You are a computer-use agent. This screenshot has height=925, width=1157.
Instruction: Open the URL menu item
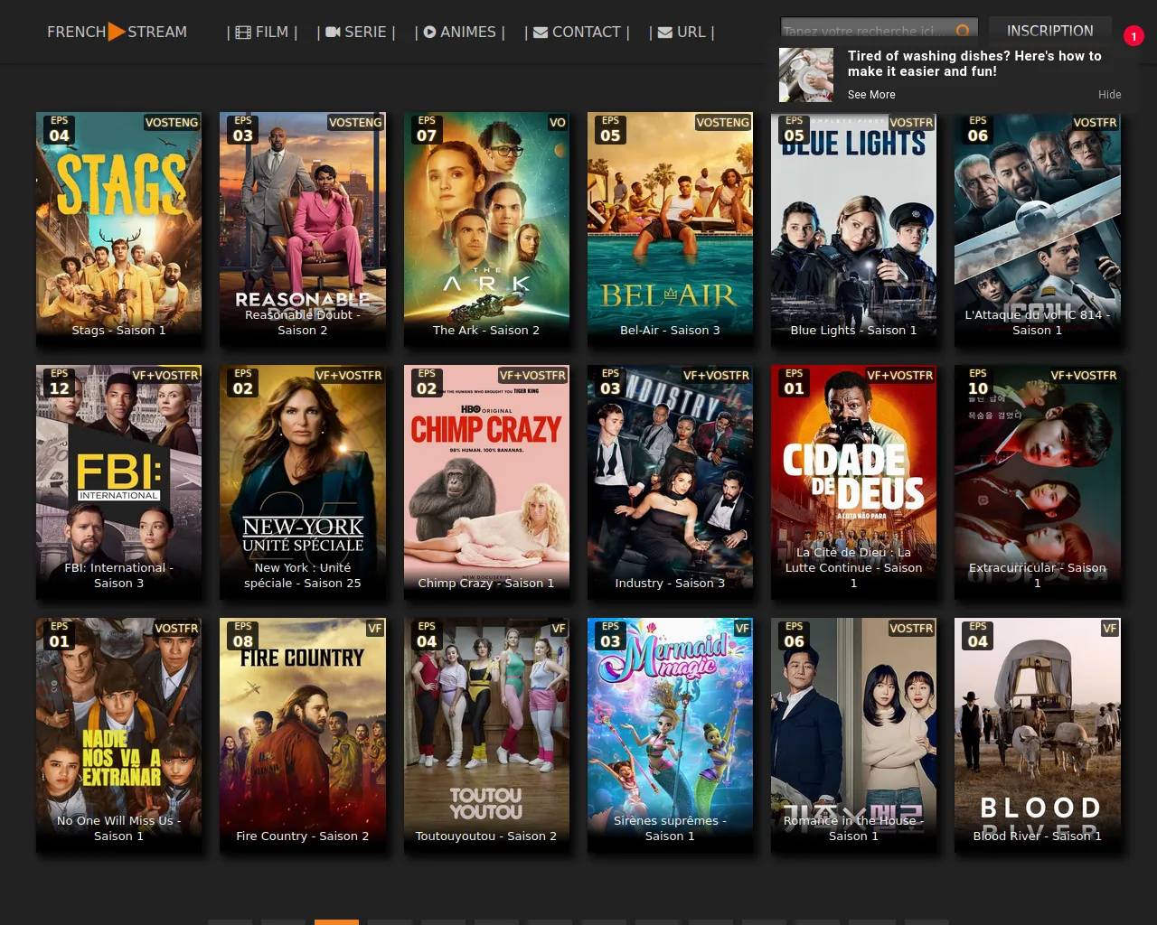[682, 32]
